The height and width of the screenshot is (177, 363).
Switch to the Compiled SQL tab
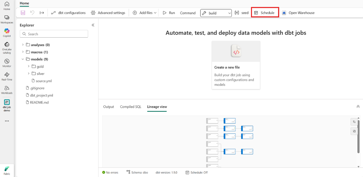pos(130,106)
